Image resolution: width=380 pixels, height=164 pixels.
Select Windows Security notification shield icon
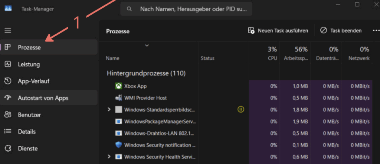pyautogui.click(x=118, y=145)
